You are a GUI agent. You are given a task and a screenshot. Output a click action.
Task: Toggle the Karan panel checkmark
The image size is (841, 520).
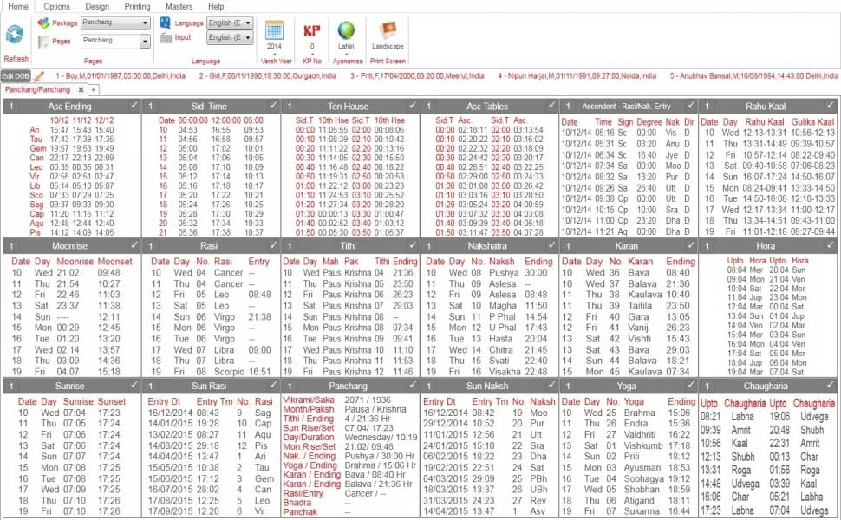[691, 245]
